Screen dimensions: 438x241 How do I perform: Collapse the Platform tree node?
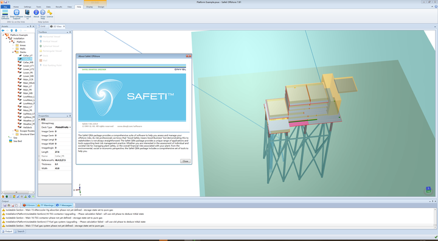click(10, 42)
